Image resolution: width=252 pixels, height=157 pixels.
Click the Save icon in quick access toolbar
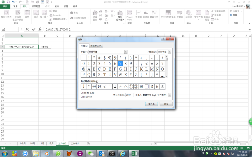tap(8, 2)
